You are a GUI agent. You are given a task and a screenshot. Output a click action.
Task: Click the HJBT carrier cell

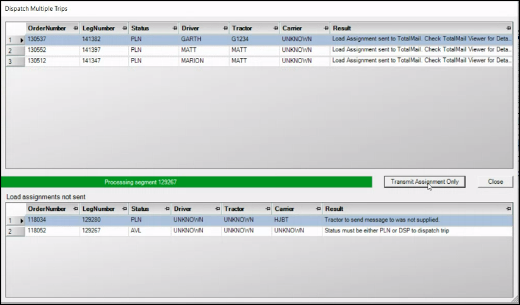297,220
